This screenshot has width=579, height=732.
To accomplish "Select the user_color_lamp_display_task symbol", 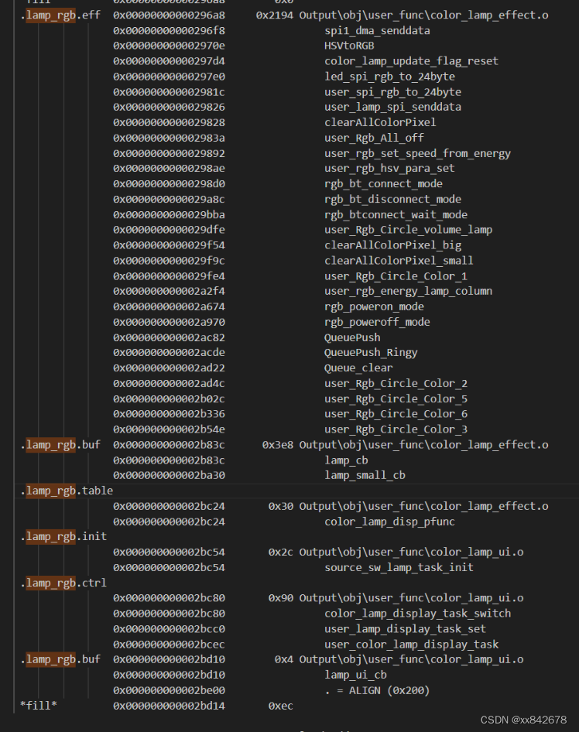I will click(x=411, y=645).
